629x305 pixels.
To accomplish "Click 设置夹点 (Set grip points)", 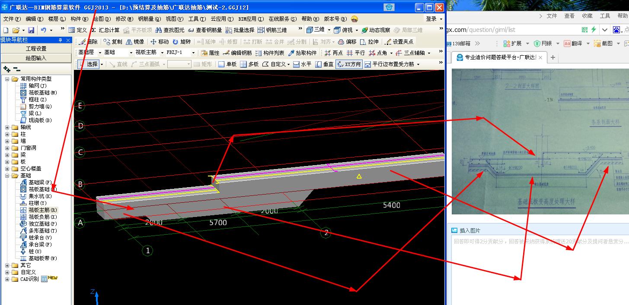I will [399, 42].
